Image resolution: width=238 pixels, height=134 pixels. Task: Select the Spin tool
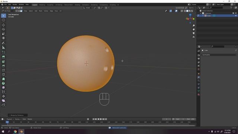tap(3, 83)
